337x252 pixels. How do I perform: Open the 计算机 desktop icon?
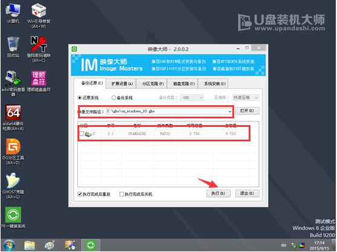[13, 13]
